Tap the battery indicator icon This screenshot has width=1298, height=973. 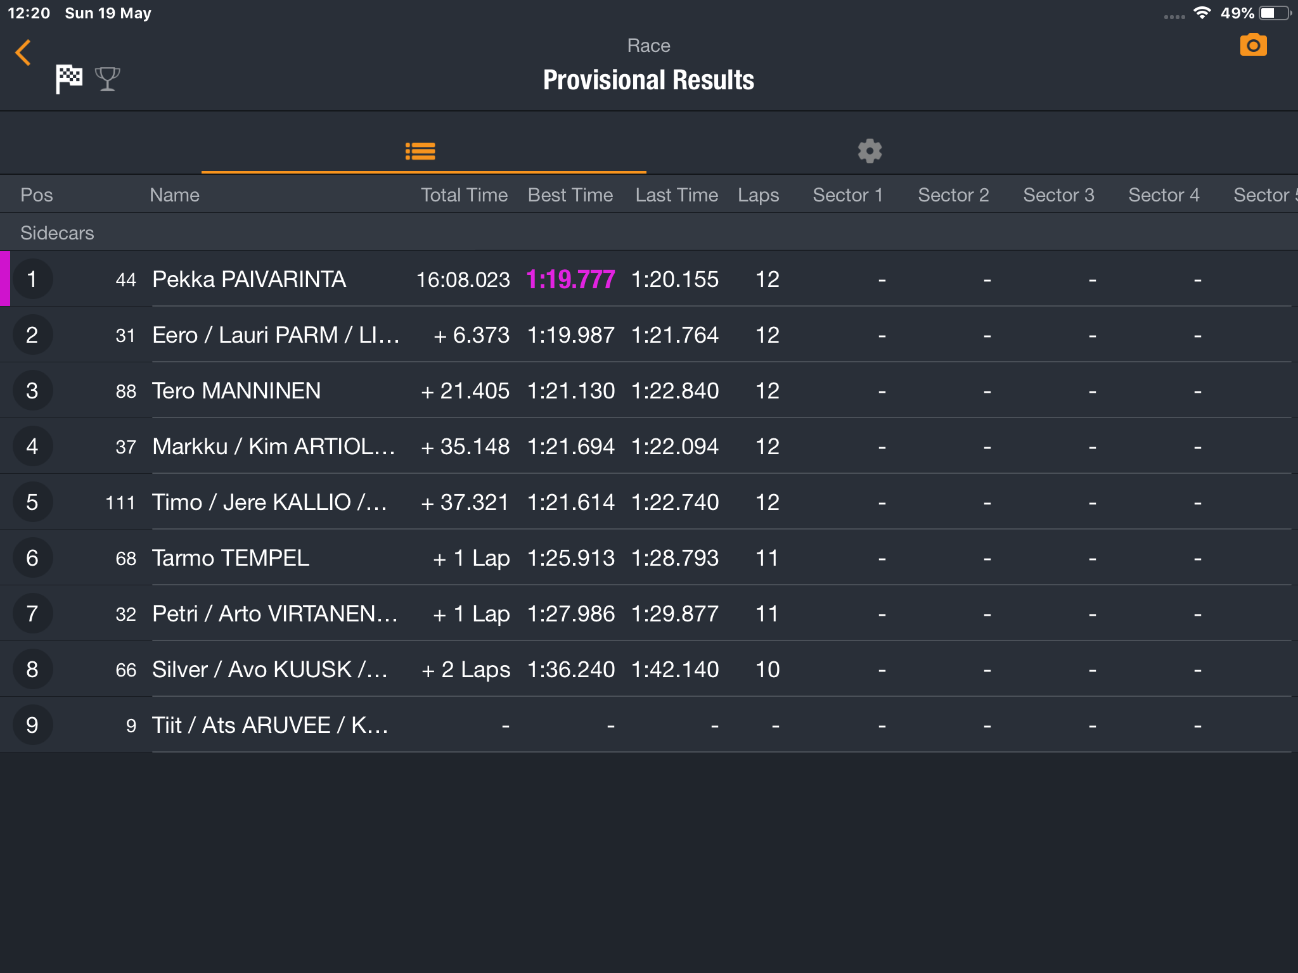[1275, 13]
